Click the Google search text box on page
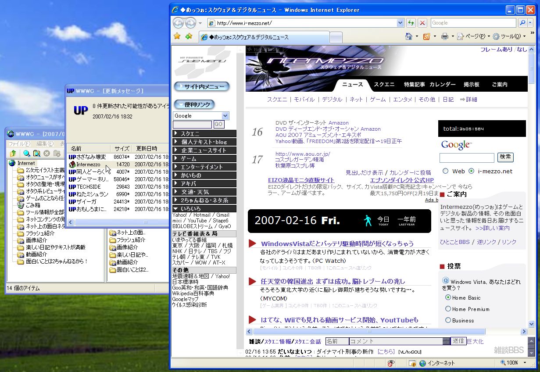This screenshot has height=372, width=540. click(467, 157)
